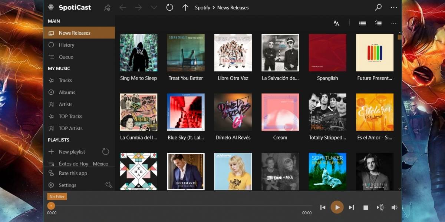Image resolution: width=445 pixels, height=222 pixels.
Task: Navigate up with the up arrow
Action: click(x=185, y=7)
